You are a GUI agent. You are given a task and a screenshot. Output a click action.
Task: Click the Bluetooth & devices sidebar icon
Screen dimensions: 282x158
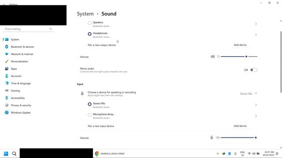coord(7,47)
